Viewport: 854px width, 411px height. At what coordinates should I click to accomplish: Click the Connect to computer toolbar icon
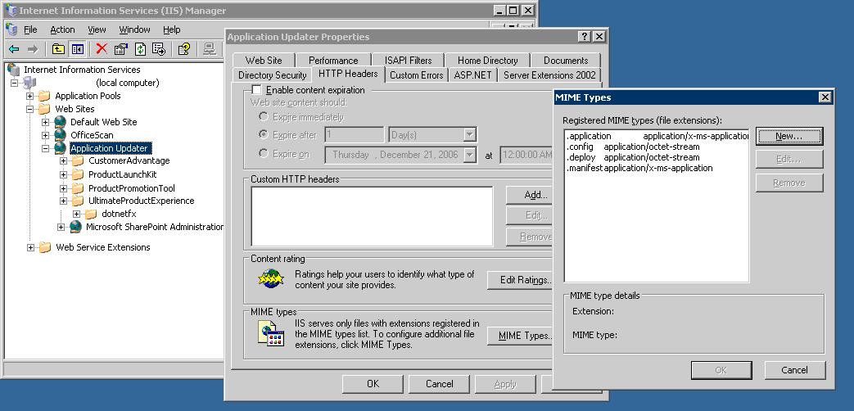pyautogui.click(x=209, y=50)
